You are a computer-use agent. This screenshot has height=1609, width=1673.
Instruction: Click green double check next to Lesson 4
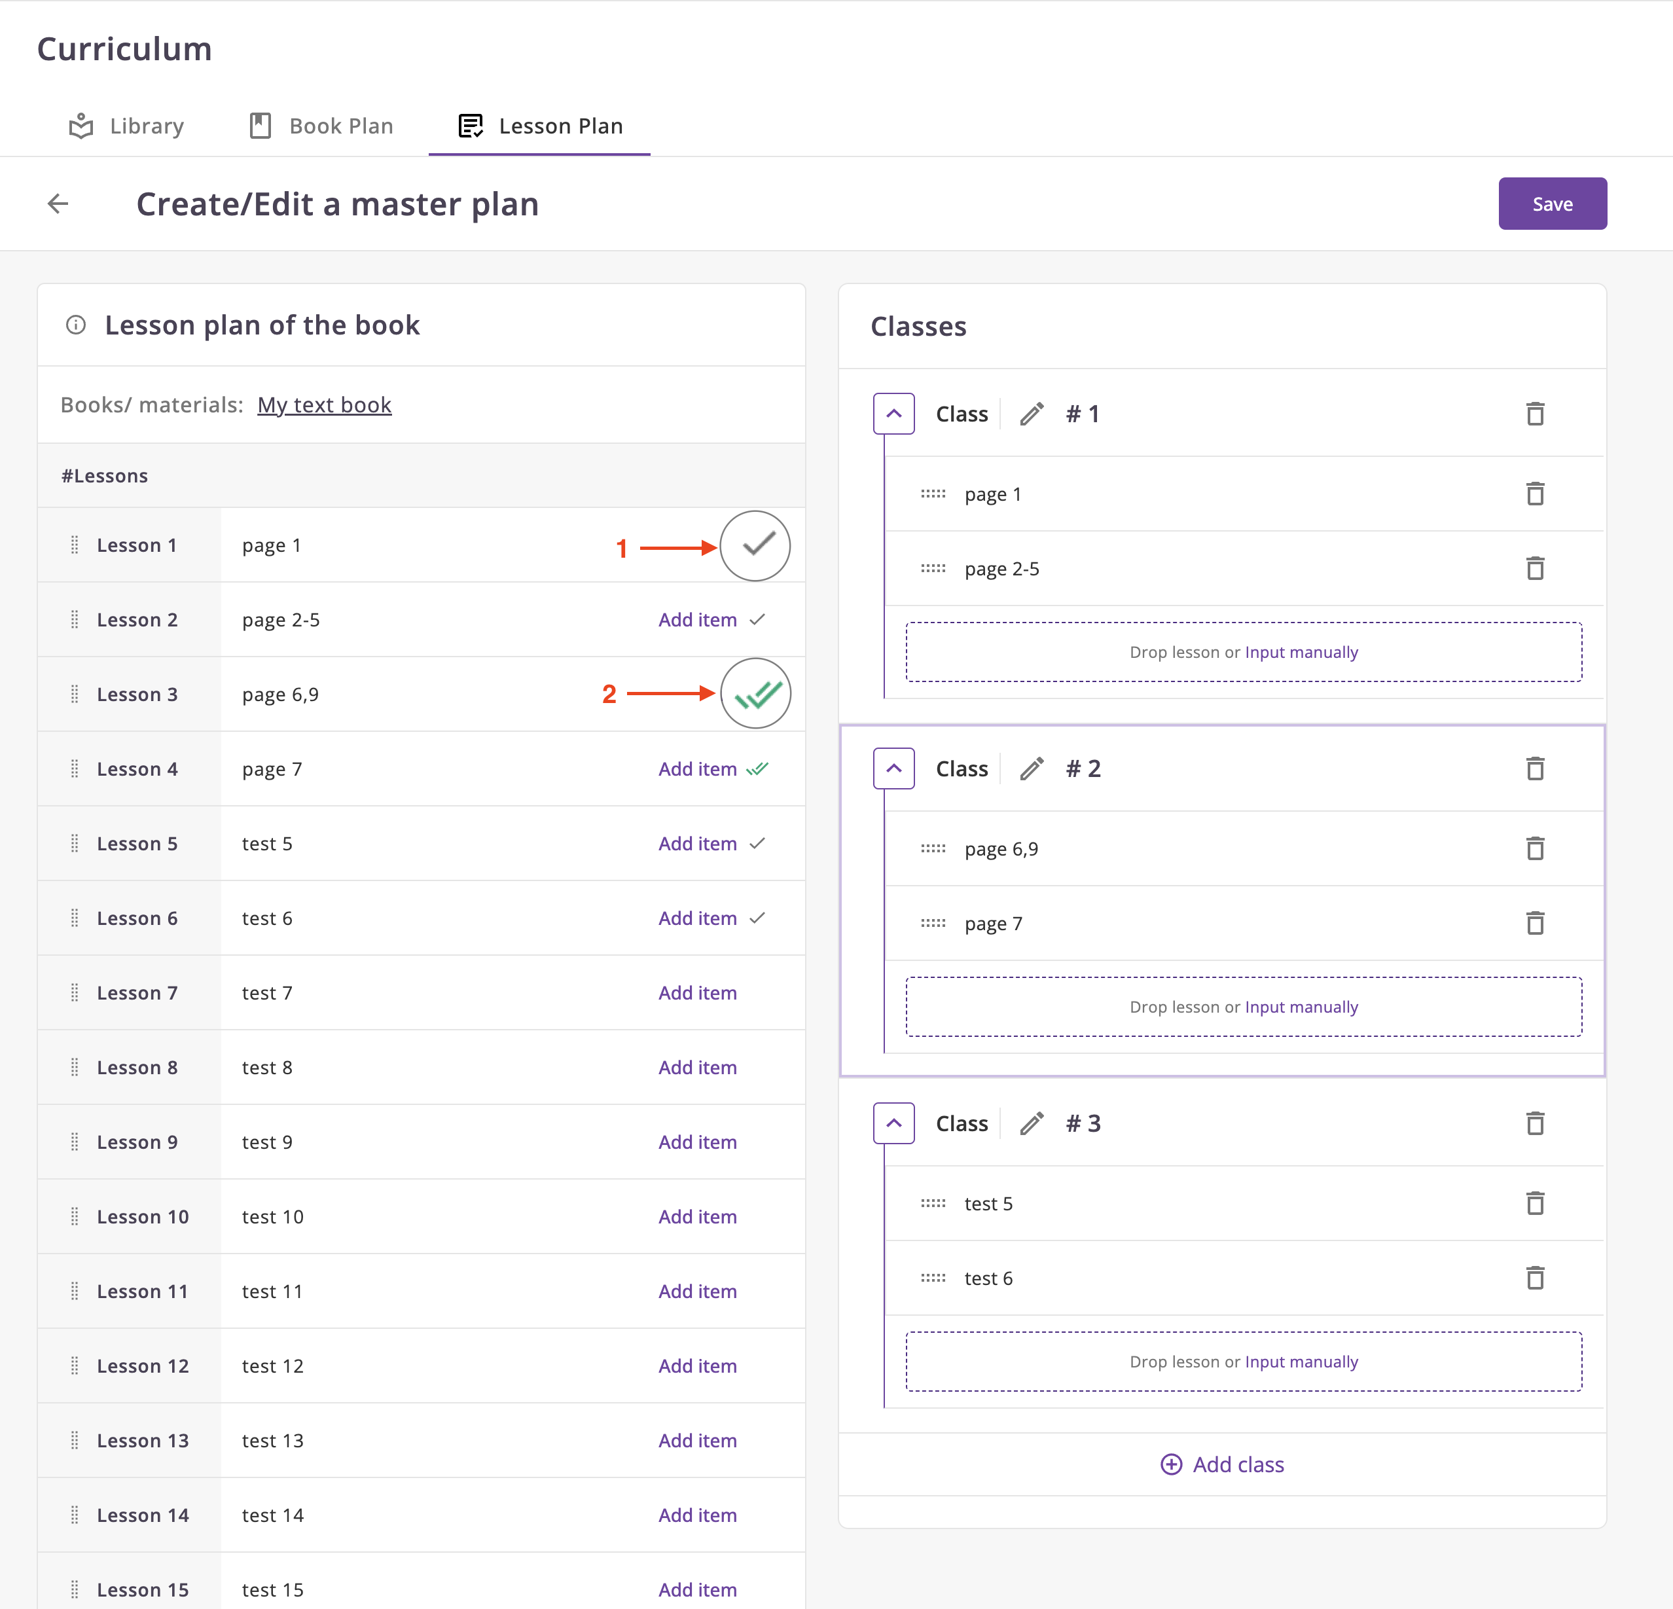(x=757, y=769)
